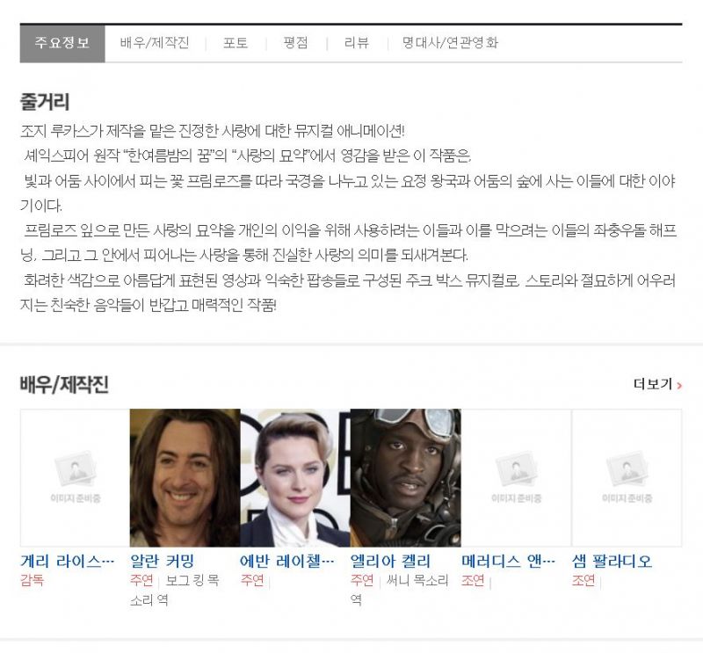Click the pilot photo for 엘리아 켈리

coord(405,477)
